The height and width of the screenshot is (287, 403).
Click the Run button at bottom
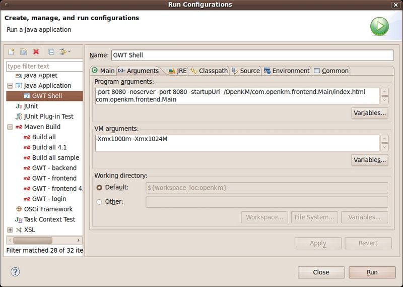372,272
